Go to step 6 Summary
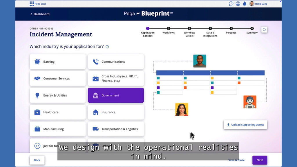 (x=252, y=31)
